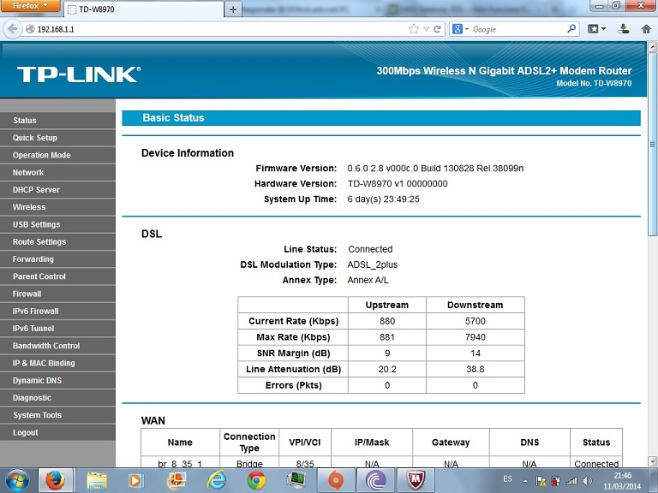The width and height of the screenshot is (658, 493).
Task: Open Action Center flag tray icon
Action: [541, 481]
